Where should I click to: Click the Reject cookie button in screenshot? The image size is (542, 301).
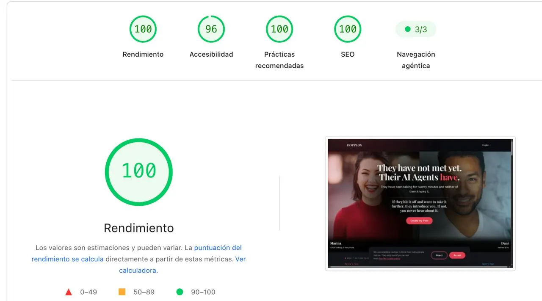439,255
